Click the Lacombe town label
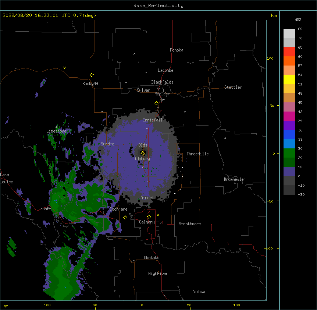The image size is (317, 310). (x=165, y=70)
